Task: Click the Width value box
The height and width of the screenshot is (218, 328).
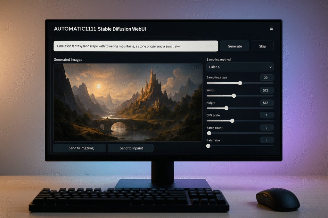Action: [x=267, y=90]
